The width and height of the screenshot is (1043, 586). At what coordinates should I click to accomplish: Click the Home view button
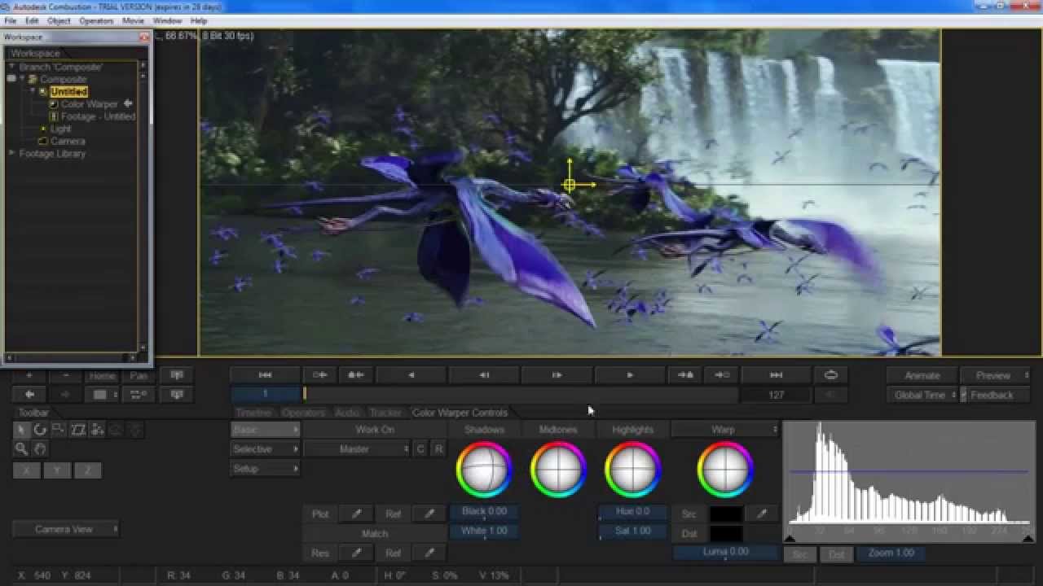click(x=102, y=375)
